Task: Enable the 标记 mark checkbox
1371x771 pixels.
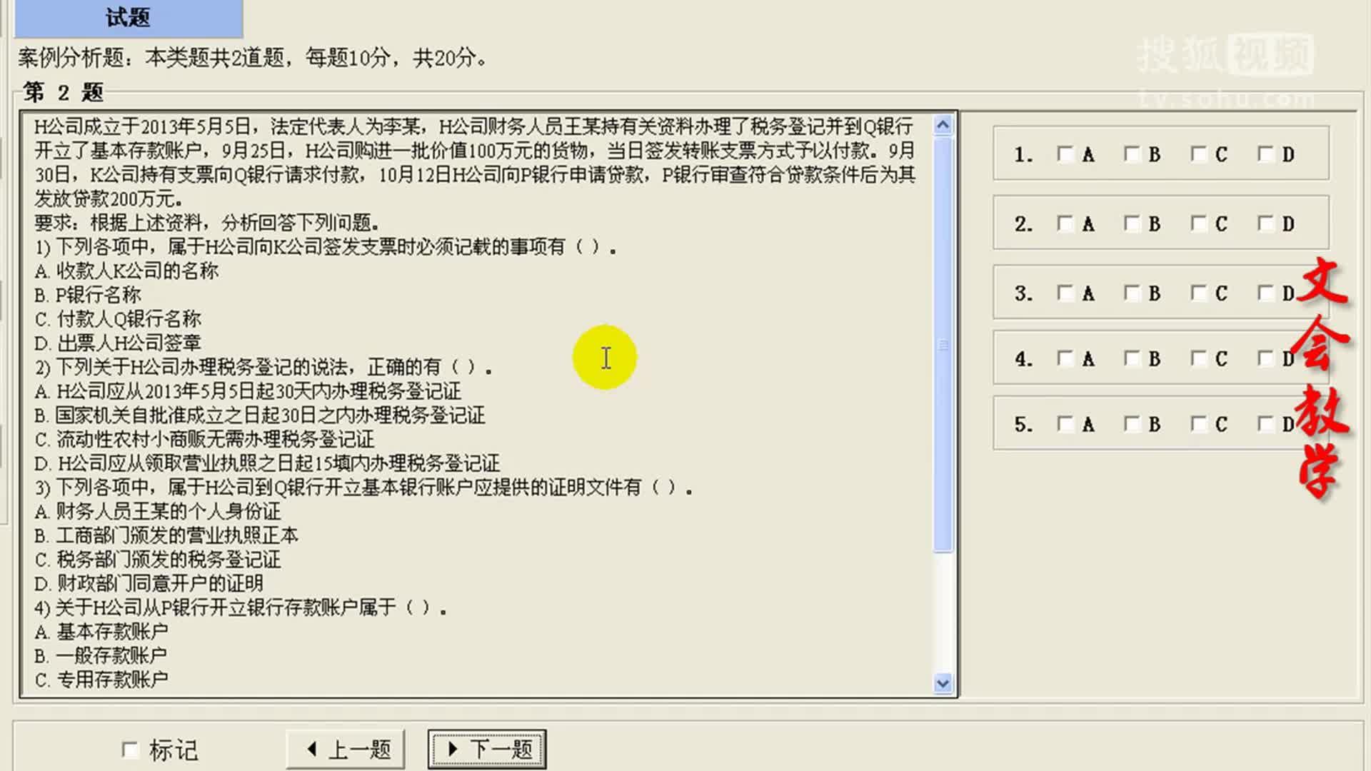Action: [130, 750]
